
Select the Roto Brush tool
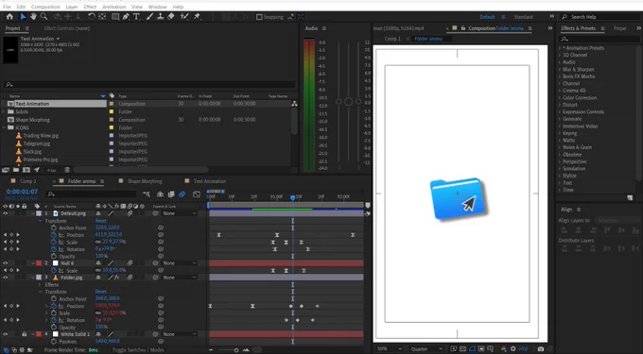point(184,17)
